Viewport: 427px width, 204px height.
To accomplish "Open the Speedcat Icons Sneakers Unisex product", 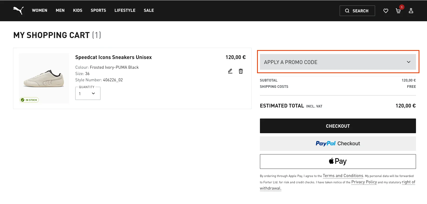I will (114, 57).
